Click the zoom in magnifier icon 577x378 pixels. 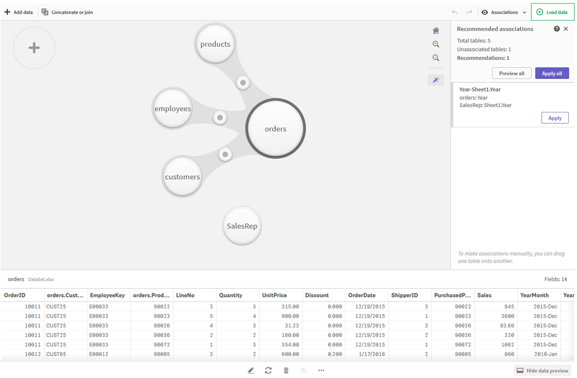click(436, 44)
